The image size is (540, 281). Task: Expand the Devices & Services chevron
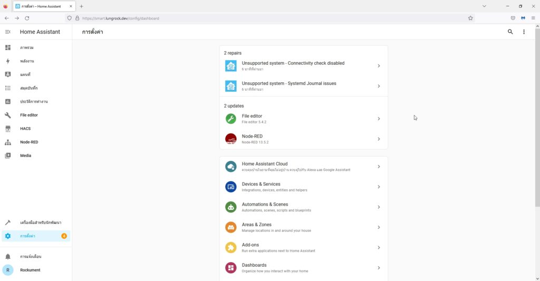coord(379,187)
